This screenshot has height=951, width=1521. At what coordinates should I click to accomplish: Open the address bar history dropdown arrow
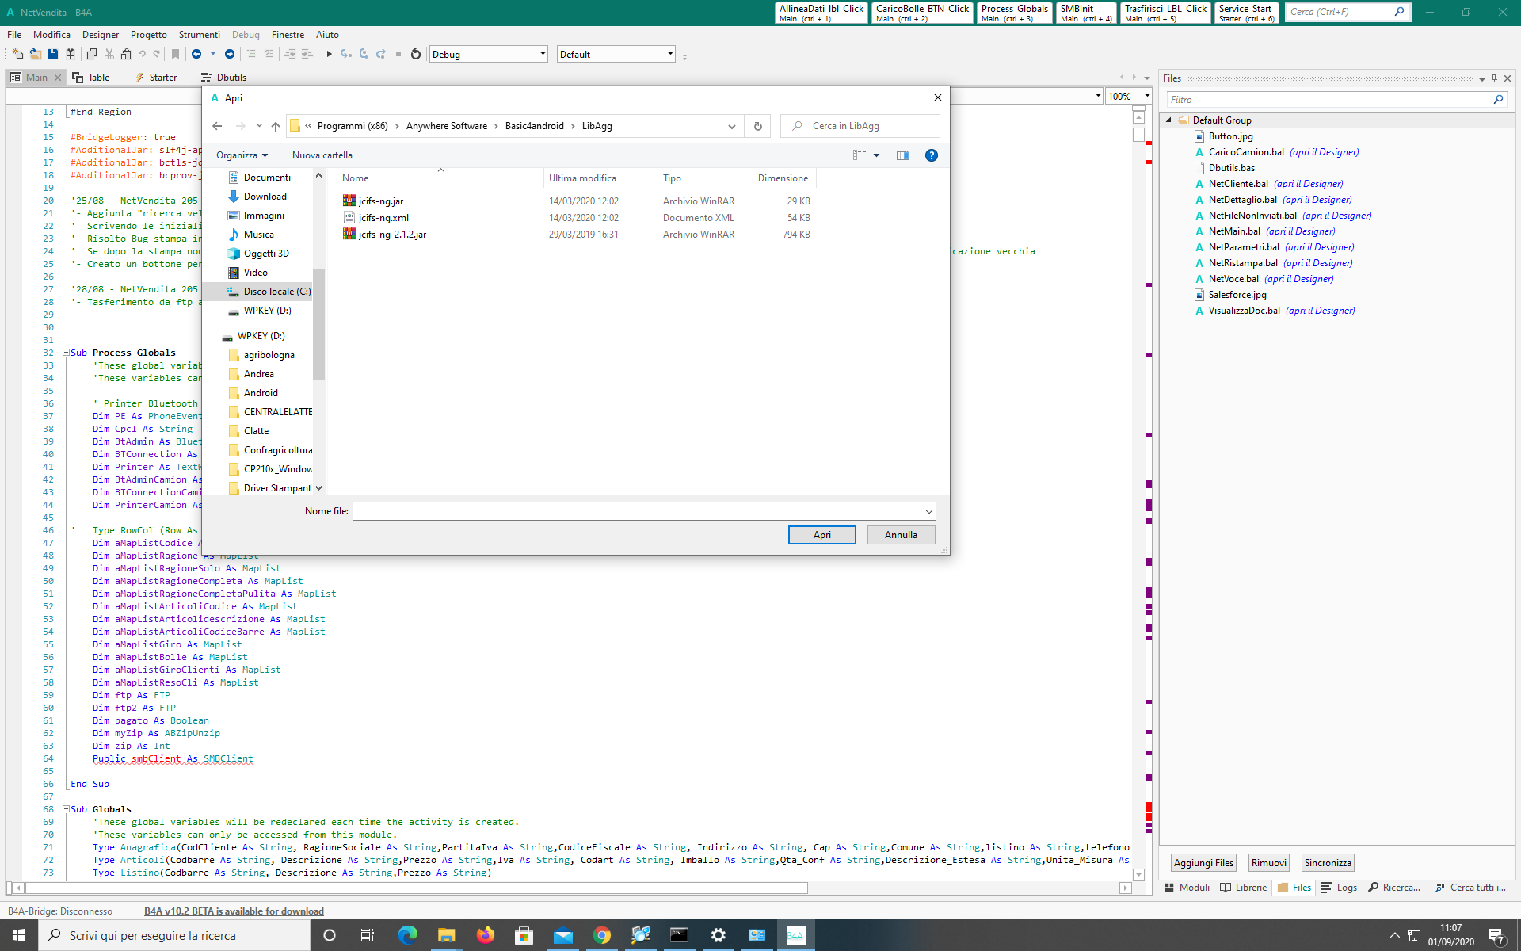point(731,126)
